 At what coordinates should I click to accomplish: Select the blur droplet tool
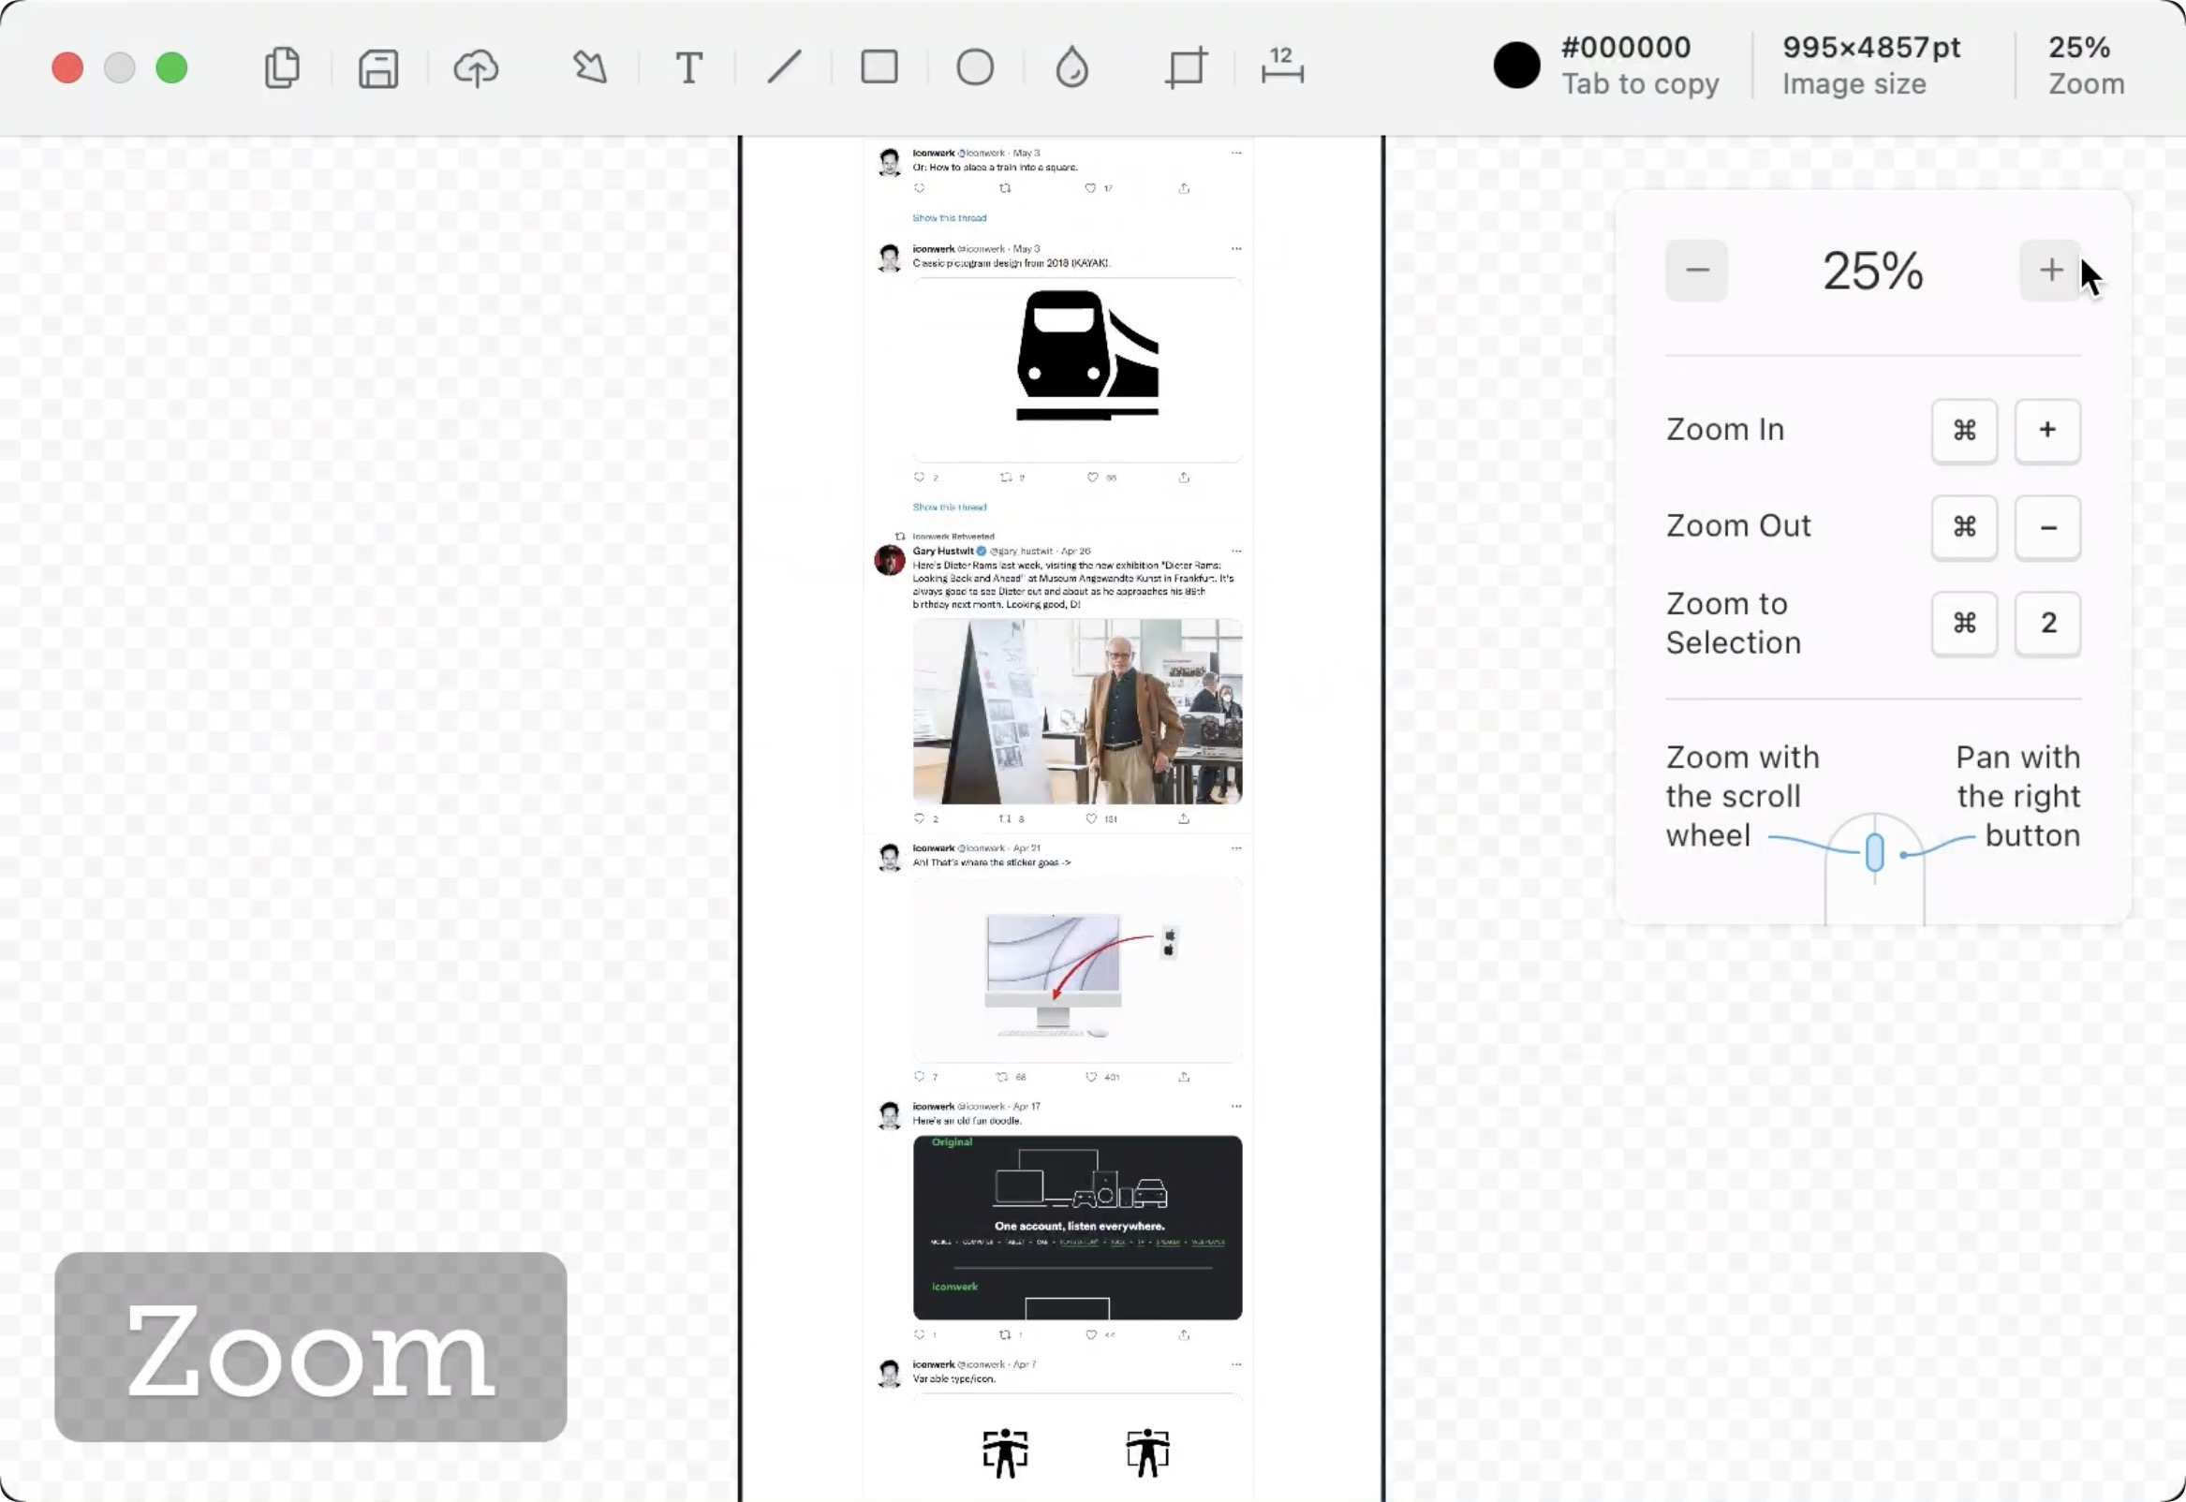pos(1071,67)
